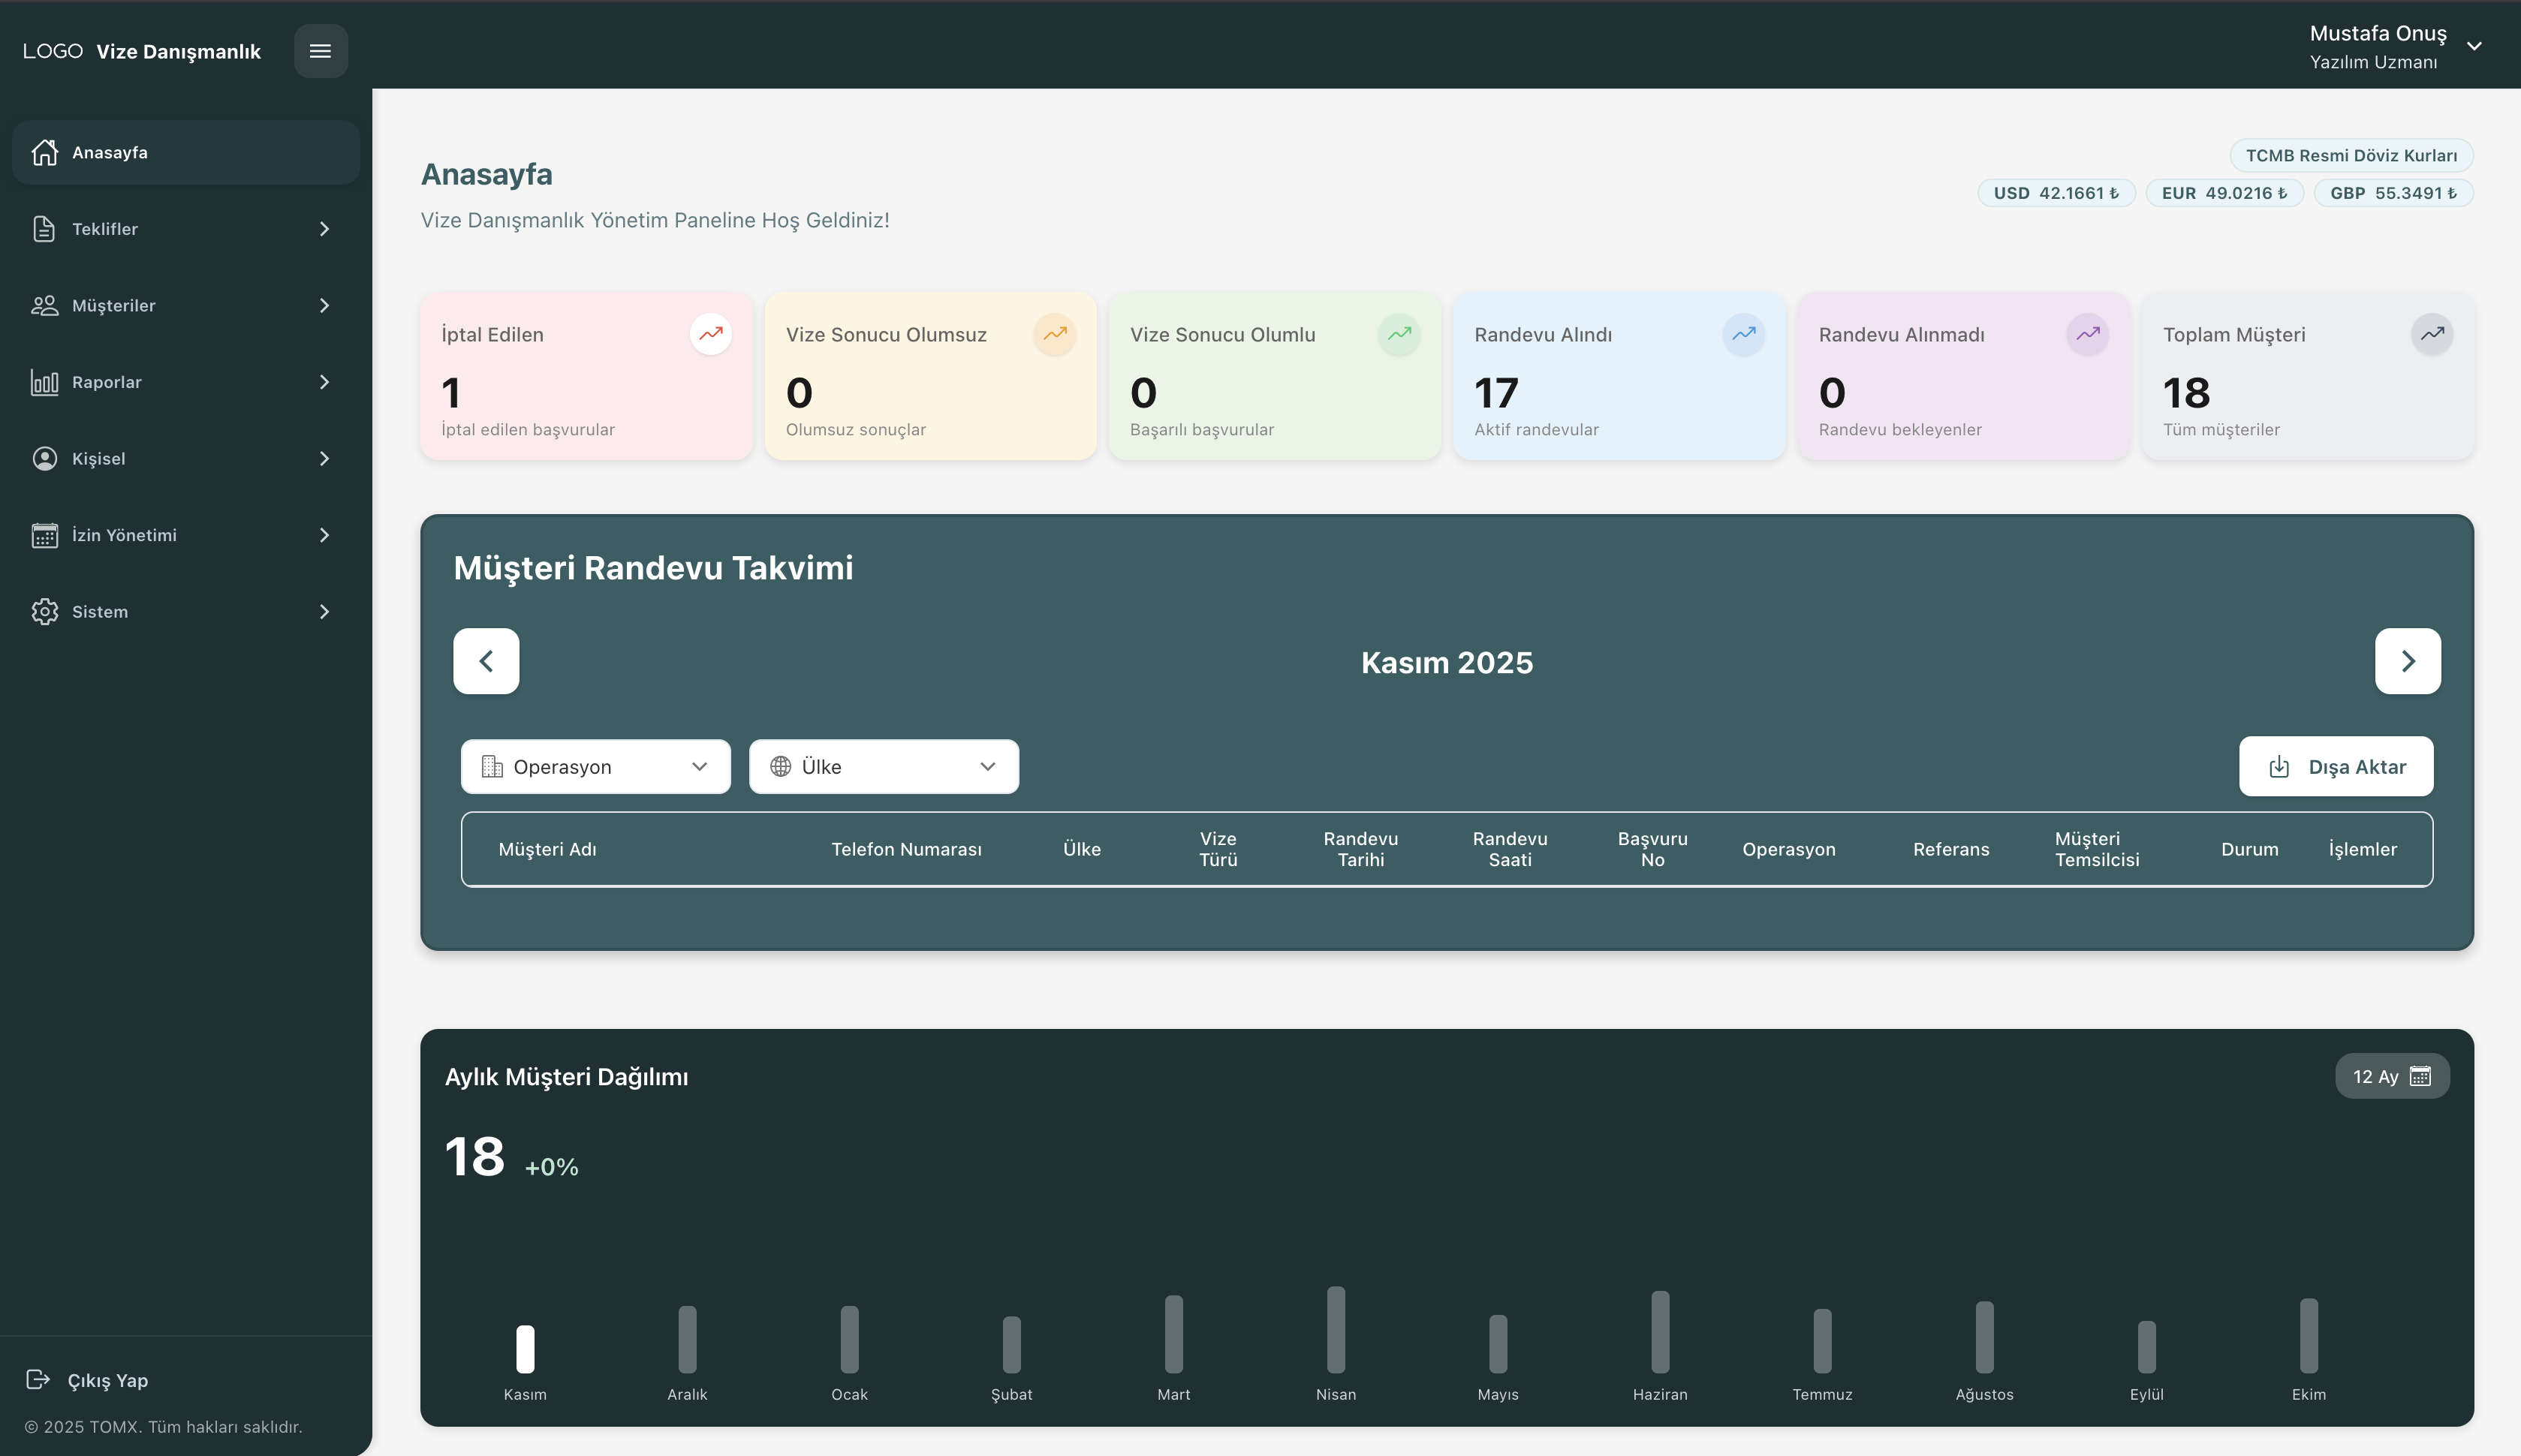Viewport: 2521px width, 1456px height.
Task: Click the trend icon on Vize Sonucu Olumsuz card
Action: pyautogui.click(x=1054, y=334)
